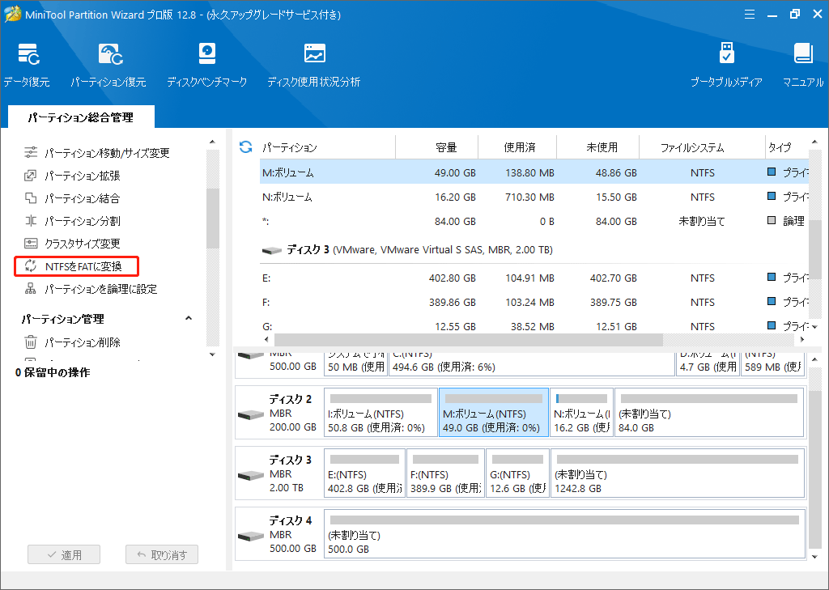Select G:(NTFS) 12.6 GB block on disk 3

pos(517,473)
